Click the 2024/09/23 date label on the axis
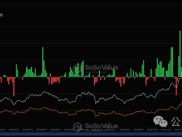The height and width of the screenshot is (137, 182). click(x=138, y=130)
